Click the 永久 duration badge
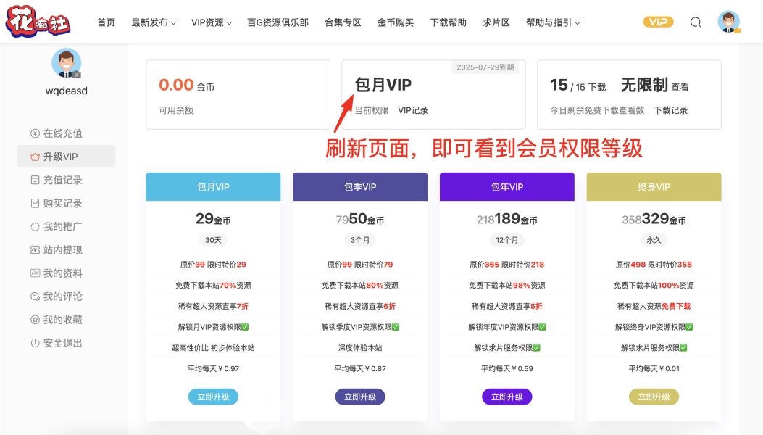The image size is (763, 435). 654,240
